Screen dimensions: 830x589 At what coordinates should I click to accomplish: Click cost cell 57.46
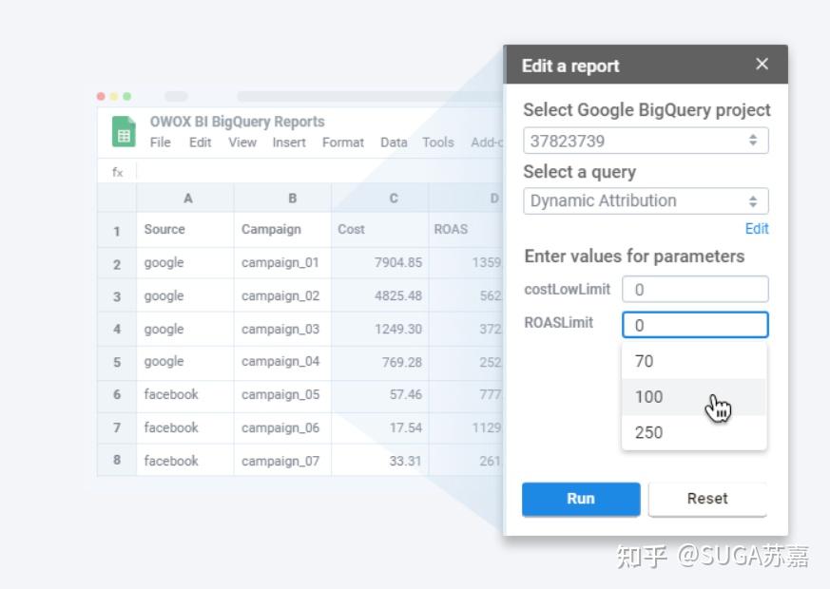380,394
